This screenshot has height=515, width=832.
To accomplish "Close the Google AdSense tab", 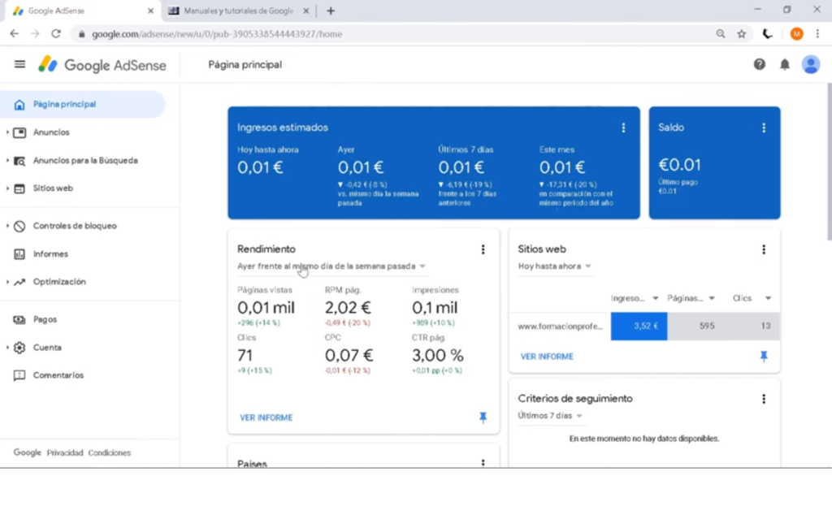I will (150, 11).
